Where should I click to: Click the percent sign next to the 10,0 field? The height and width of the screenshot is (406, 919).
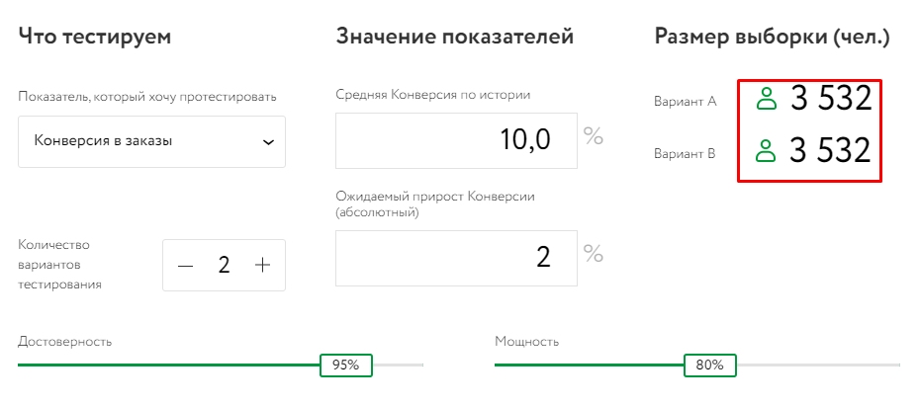(593, 136)
